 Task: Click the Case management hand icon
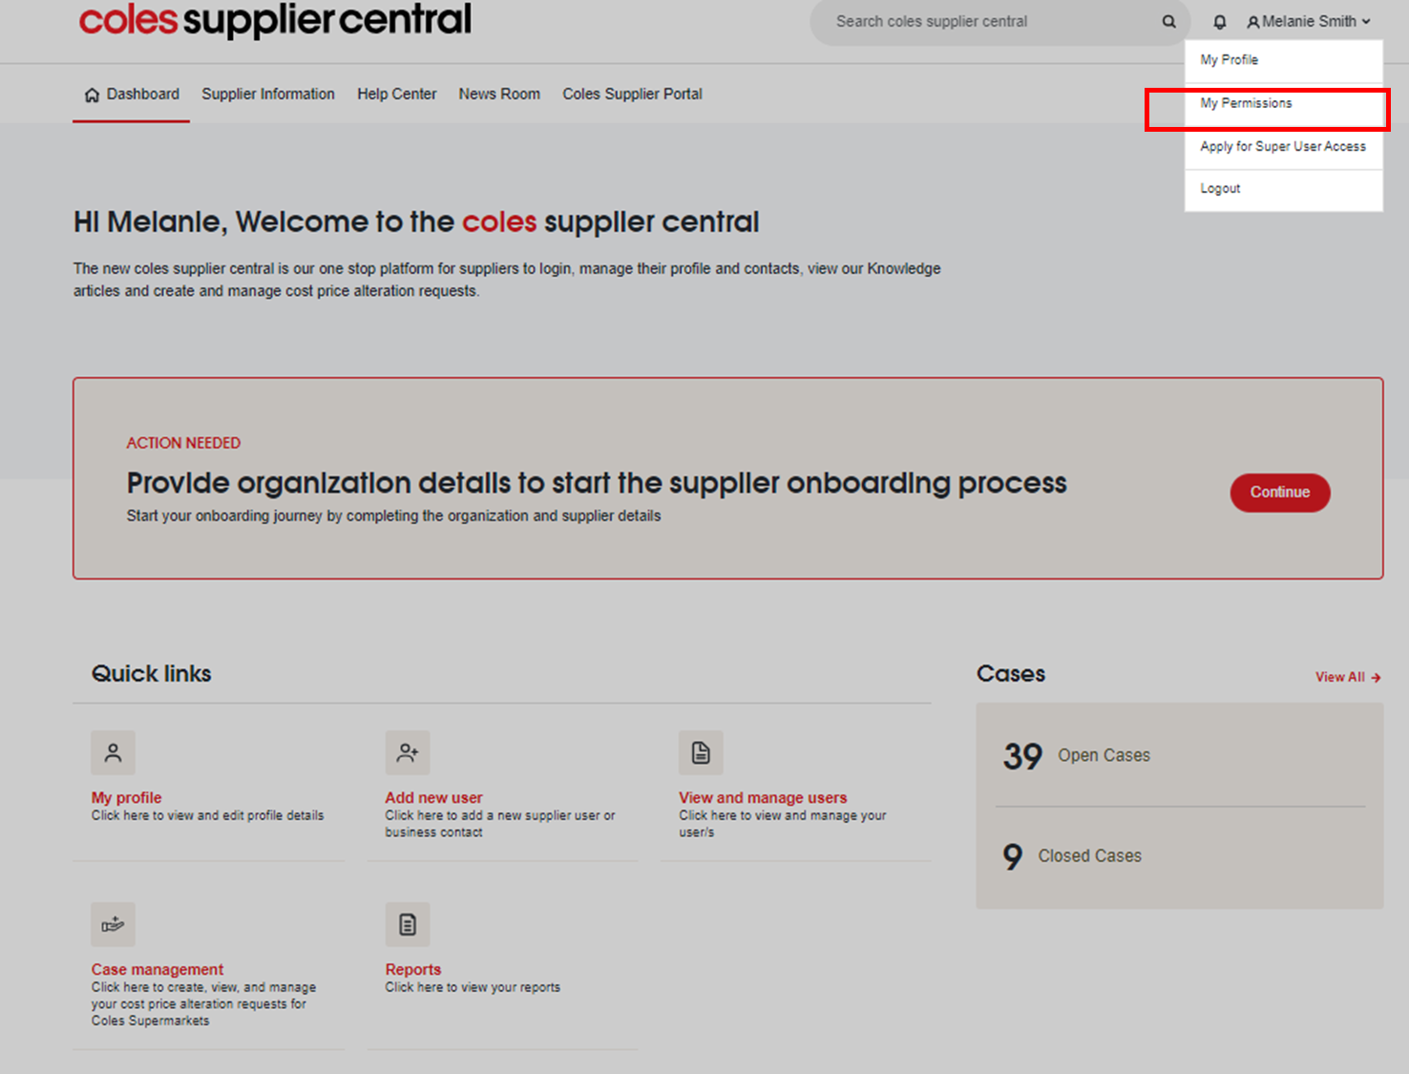click(113, 924)
